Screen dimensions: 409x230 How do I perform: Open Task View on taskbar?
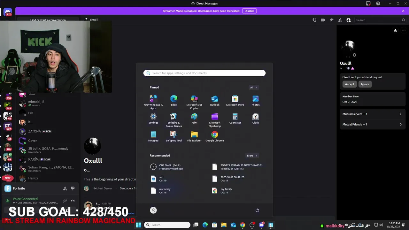point(196,225)
